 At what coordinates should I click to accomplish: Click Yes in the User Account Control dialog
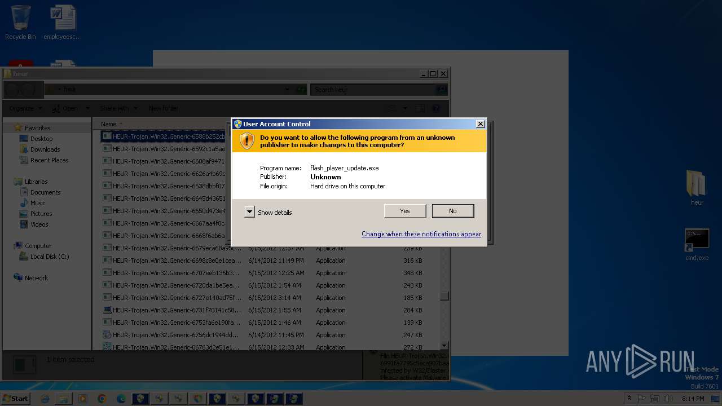(x=405, y=211)
